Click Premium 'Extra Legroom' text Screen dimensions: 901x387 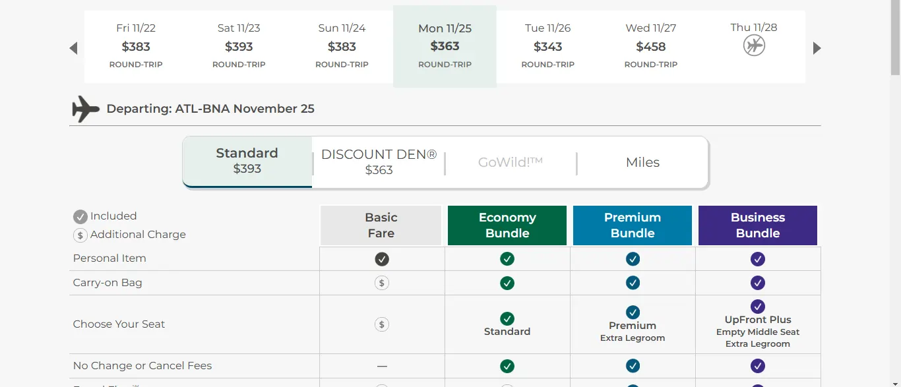[x=633, y=338]
